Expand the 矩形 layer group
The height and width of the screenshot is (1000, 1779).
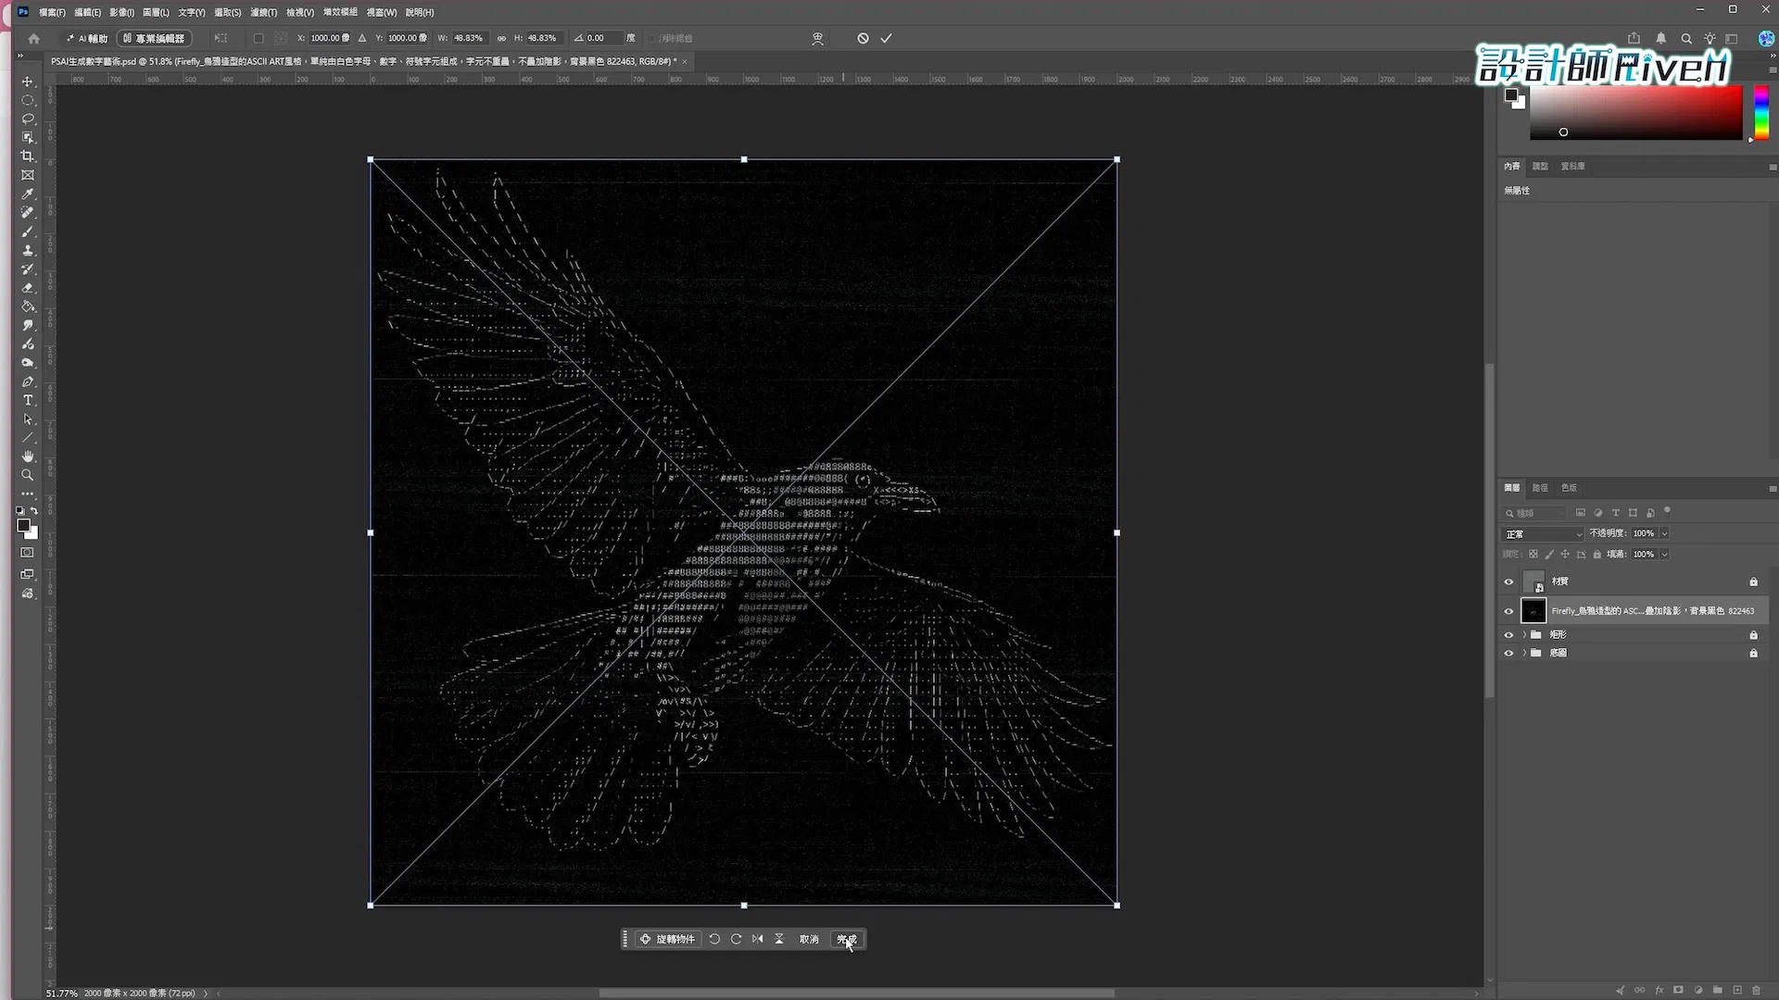[1524, 635]
